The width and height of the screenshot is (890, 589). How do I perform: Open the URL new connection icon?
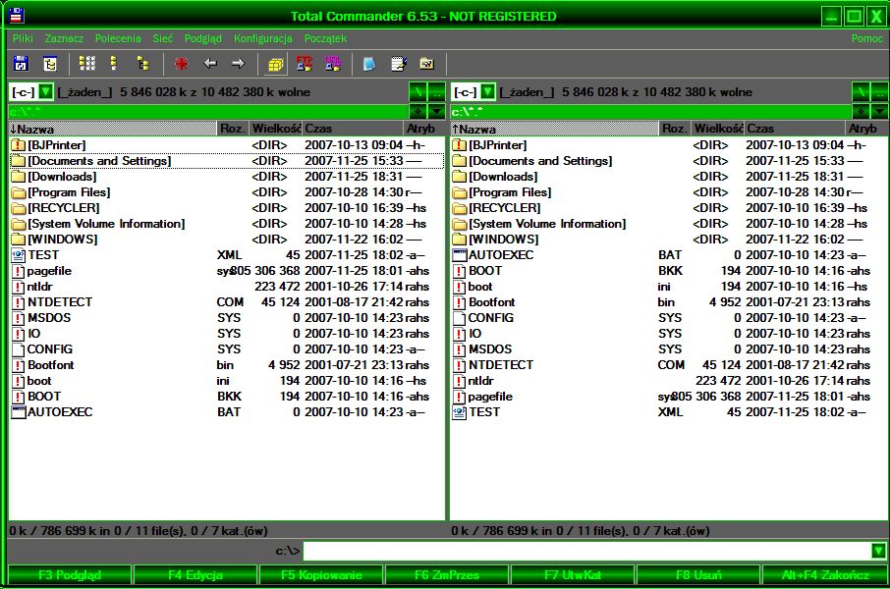(333, 64)
